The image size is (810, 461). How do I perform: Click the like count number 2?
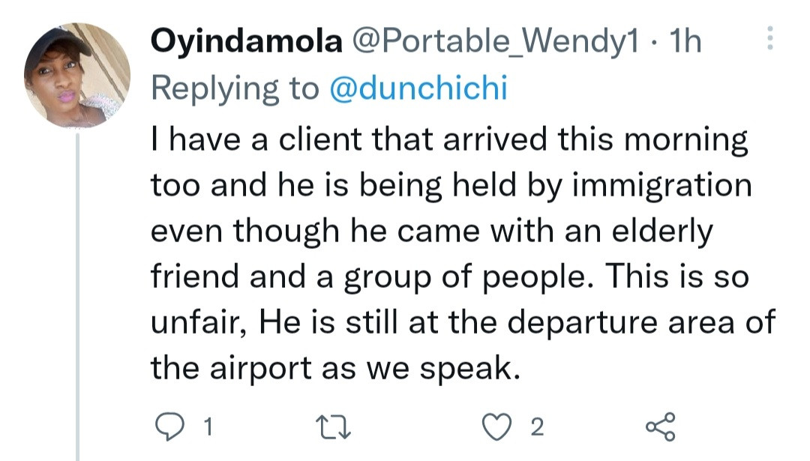click(536, 428)
